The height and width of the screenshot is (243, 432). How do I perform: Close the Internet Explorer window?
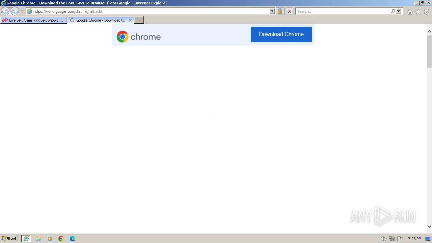[x=429, y=3]
